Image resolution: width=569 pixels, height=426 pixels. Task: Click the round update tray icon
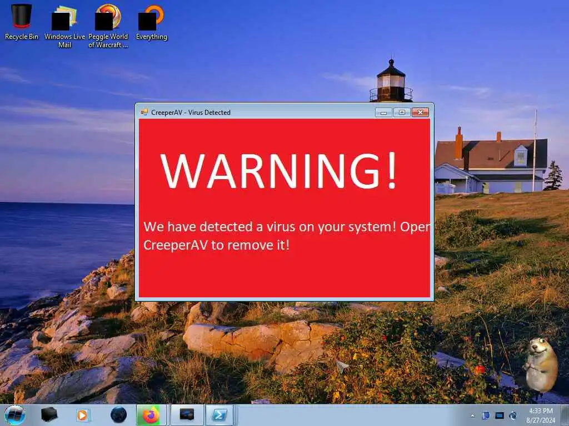513,415
